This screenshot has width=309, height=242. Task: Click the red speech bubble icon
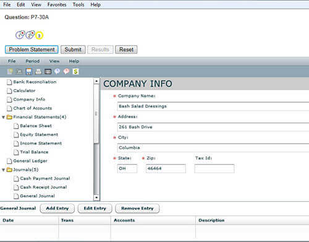(x=66, y=72)
